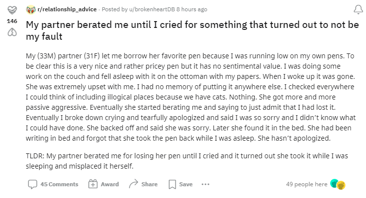
Task: Open the three-dot more options menu
Action: pos(205,184)
